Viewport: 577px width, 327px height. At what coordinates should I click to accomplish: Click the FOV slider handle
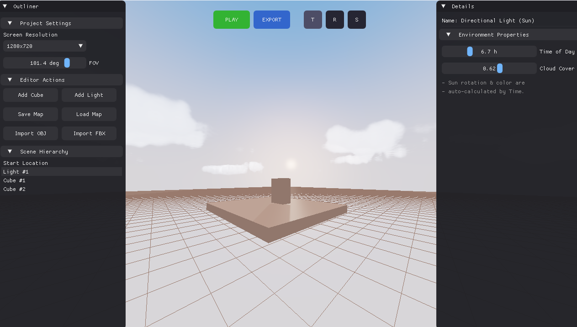pyautogui.click(x=67, y=63)
